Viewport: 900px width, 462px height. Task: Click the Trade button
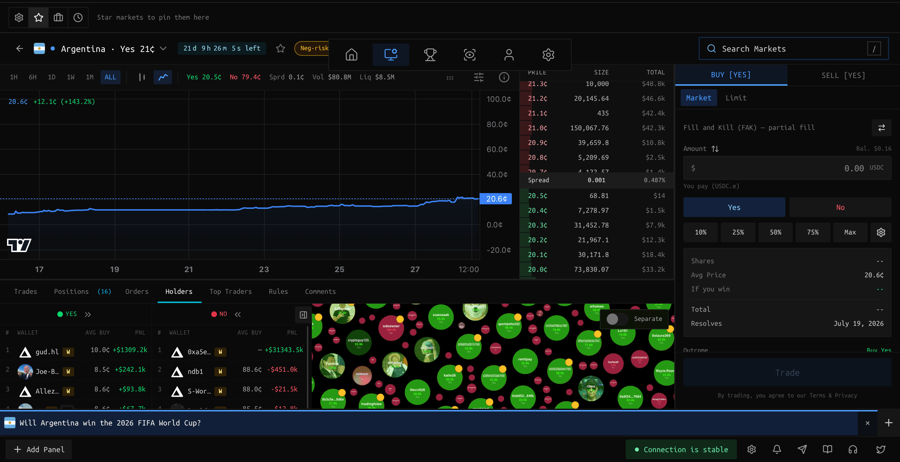tap(787, 372)
